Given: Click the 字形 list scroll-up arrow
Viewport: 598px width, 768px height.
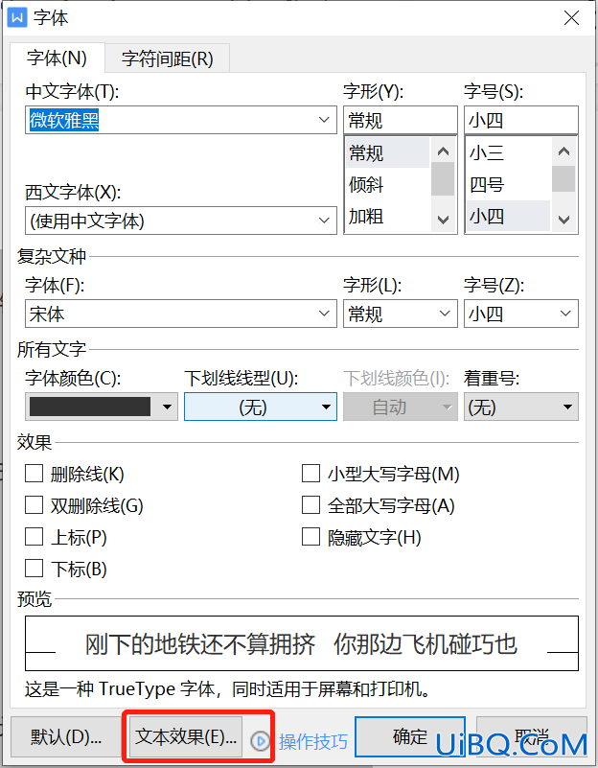Looking at the screenshot, I should tap(443, 151).
